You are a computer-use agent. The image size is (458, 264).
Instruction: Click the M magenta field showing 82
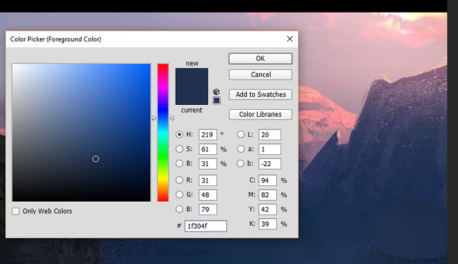(x=268, y=194)
